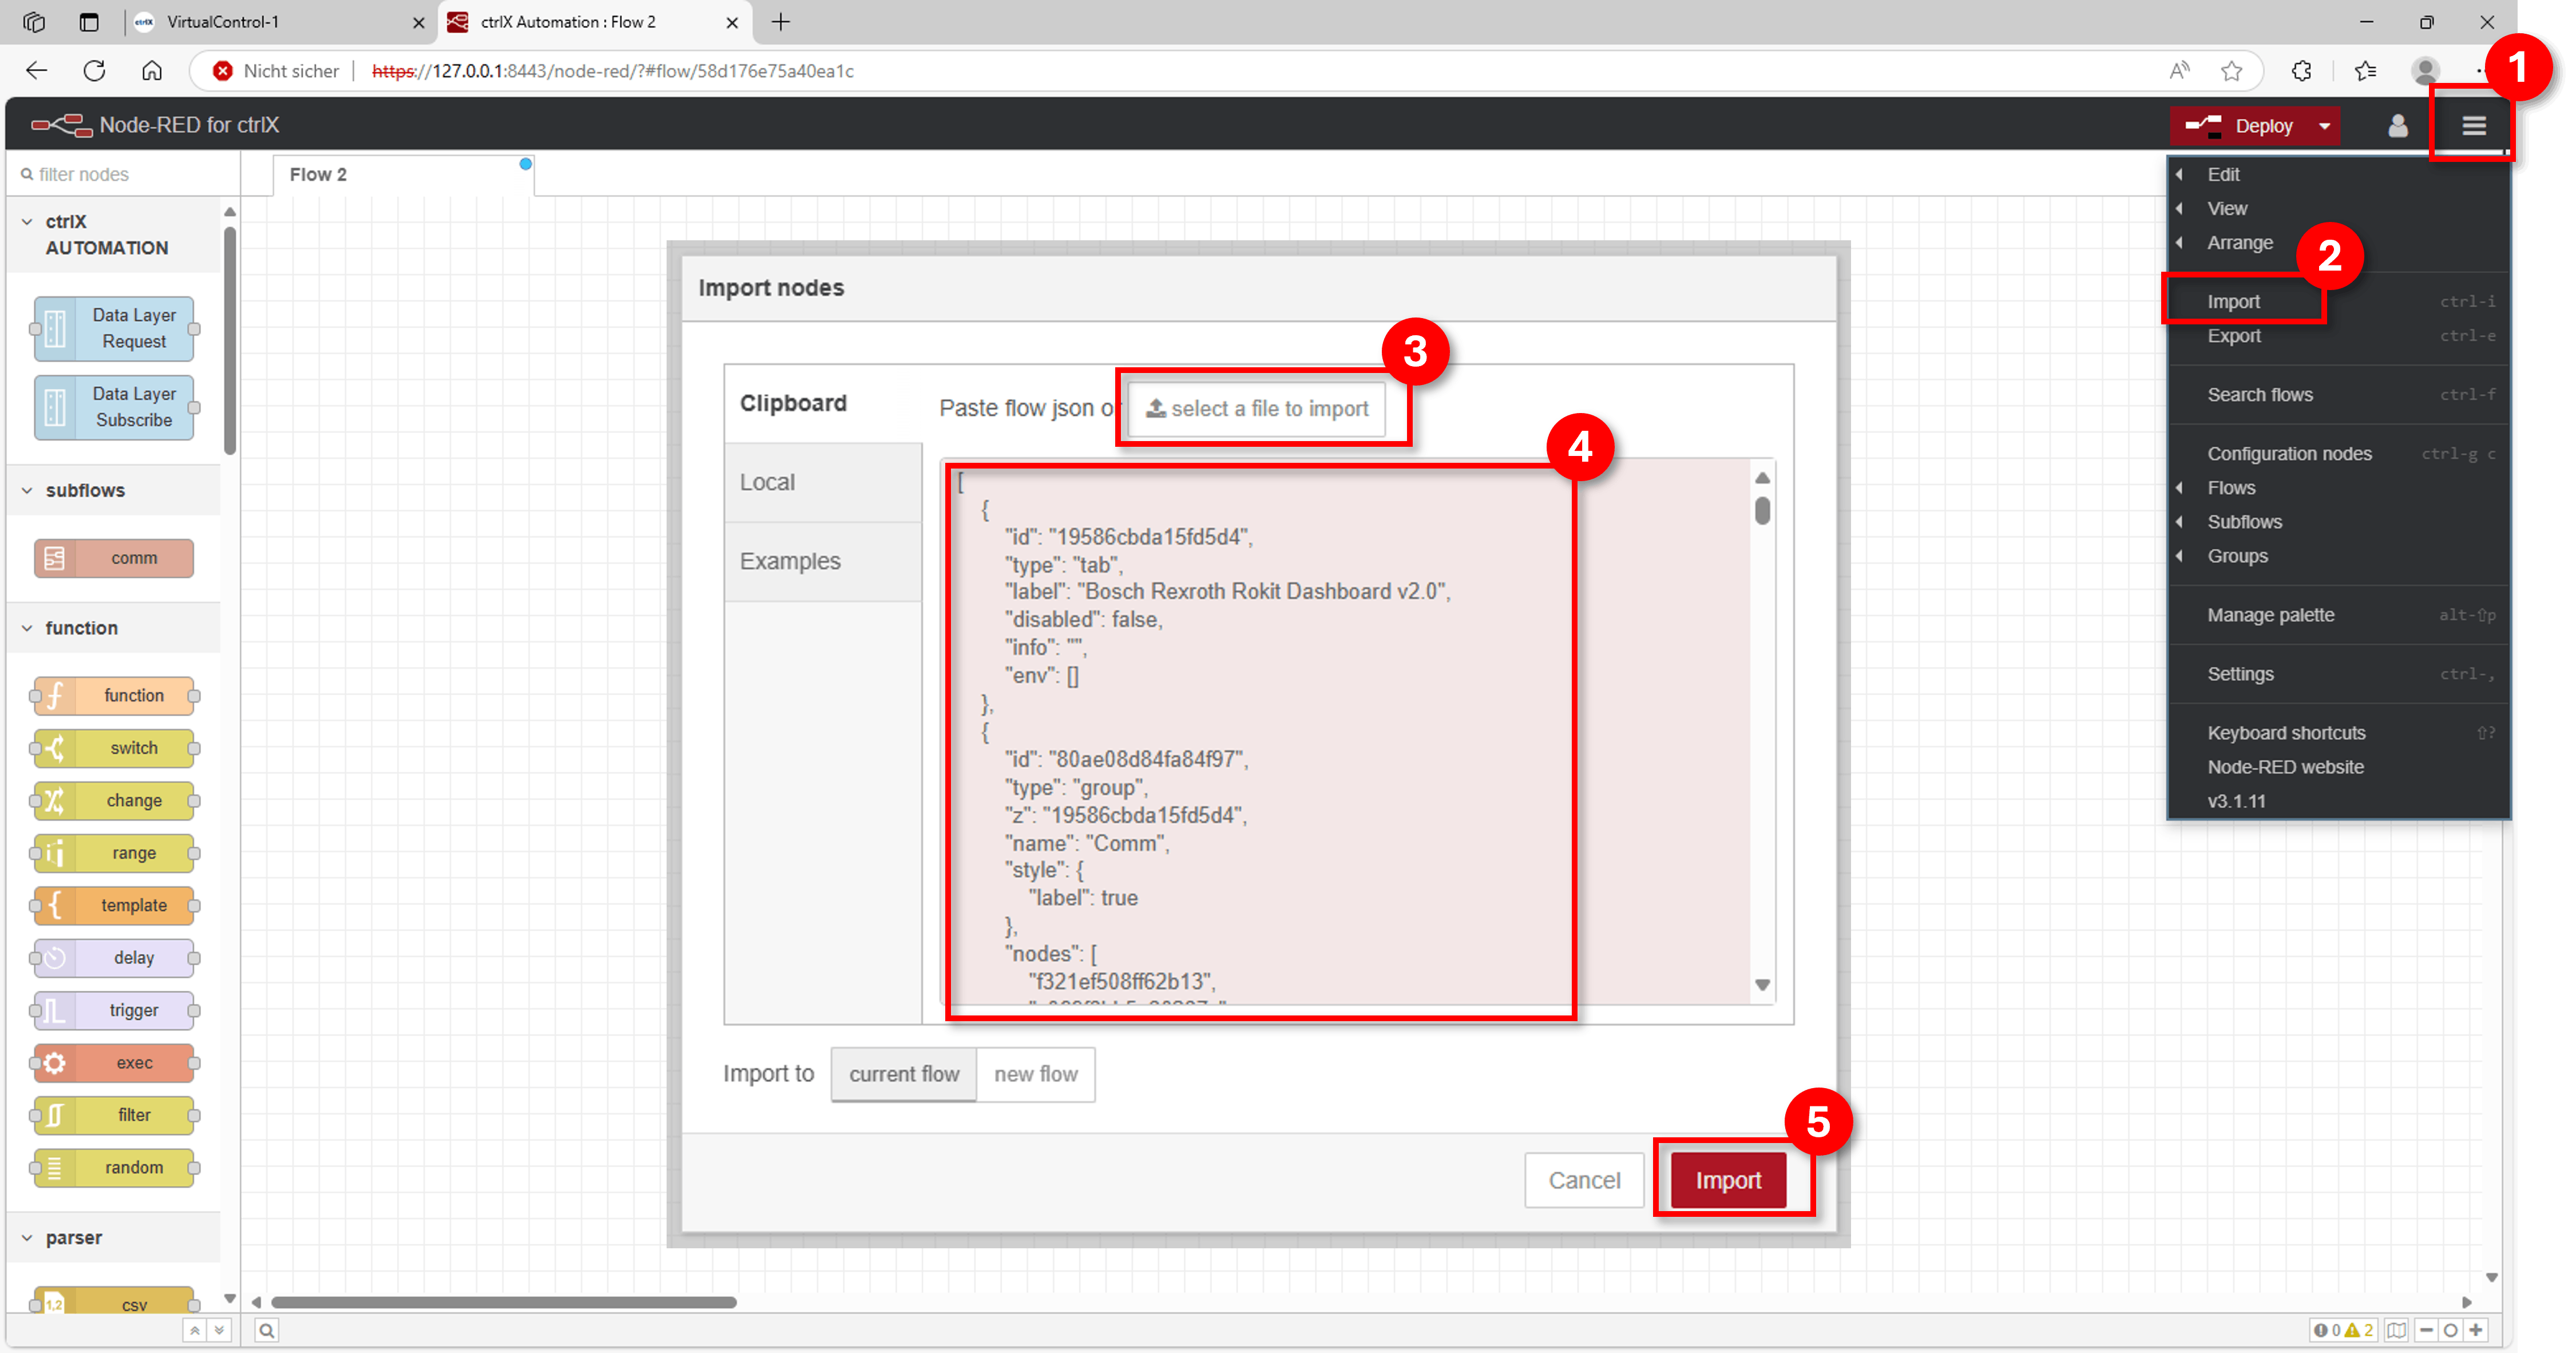This screenshot has width=2576, height=1353.
Task: Zoom in canvas with plus icon
Action: coord(2475,1330)
